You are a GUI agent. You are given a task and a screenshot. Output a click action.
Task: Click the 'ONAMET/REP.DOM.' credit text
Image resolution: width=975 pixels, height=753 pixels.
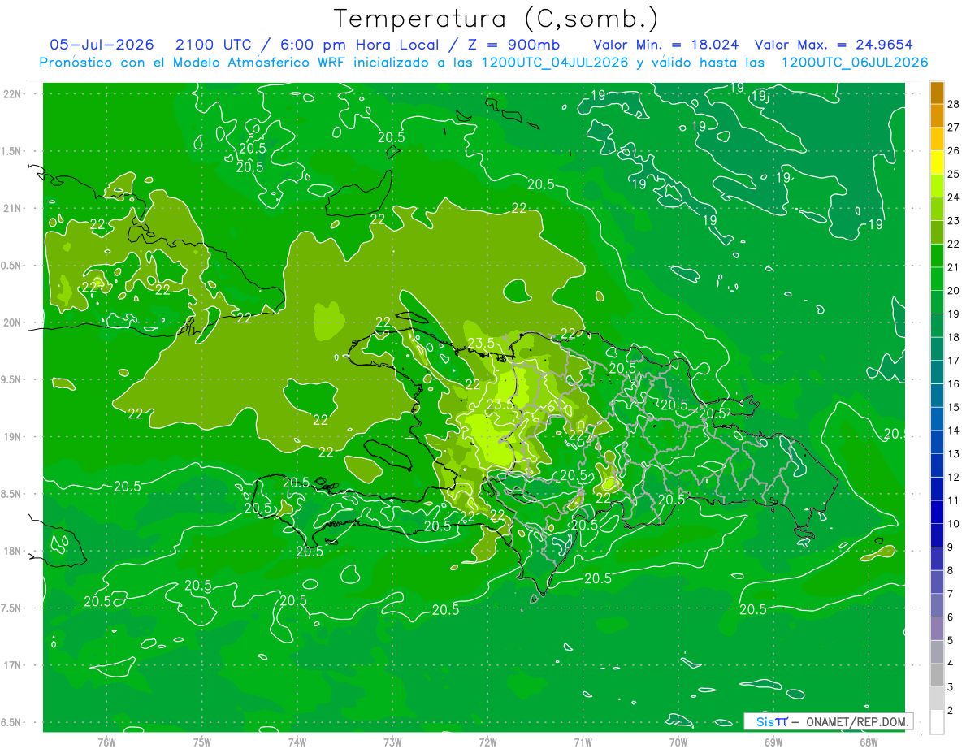856,721
